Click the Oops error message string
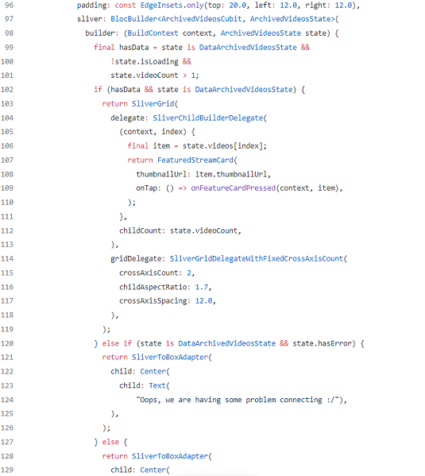The image size is (425, 476). coord(240,400)
